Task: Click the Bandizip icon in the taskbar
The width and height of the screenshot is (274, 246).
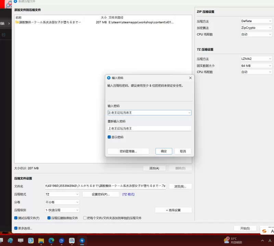Action: (x=82, y=241)
